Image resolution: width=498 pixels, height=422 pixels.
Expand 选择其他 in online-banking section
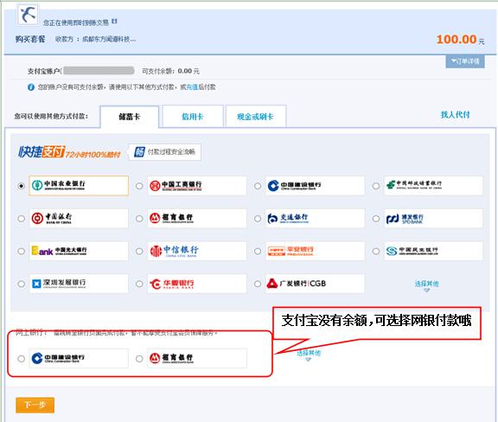pos(309,355)
